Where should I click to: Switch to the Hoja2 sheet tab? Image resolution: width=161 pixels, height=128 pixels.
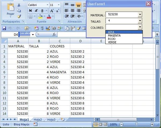coord(38,119)
